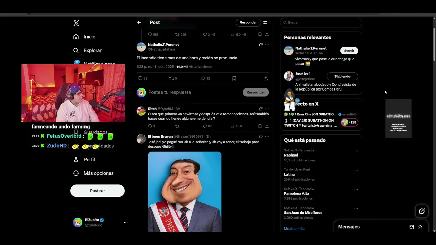Join the +123 listeners live space

pos(349,122)
